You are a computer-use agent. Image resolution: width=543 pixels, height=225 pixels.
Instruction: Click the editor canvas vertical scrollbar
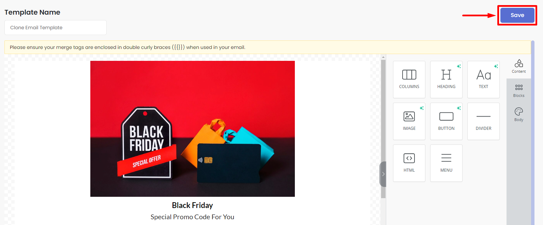[383, 129]
